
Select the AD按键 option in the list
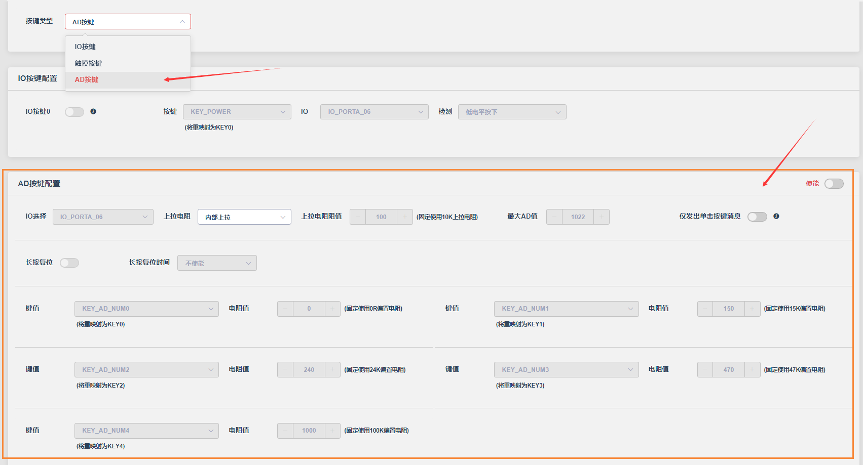point(128,79)
